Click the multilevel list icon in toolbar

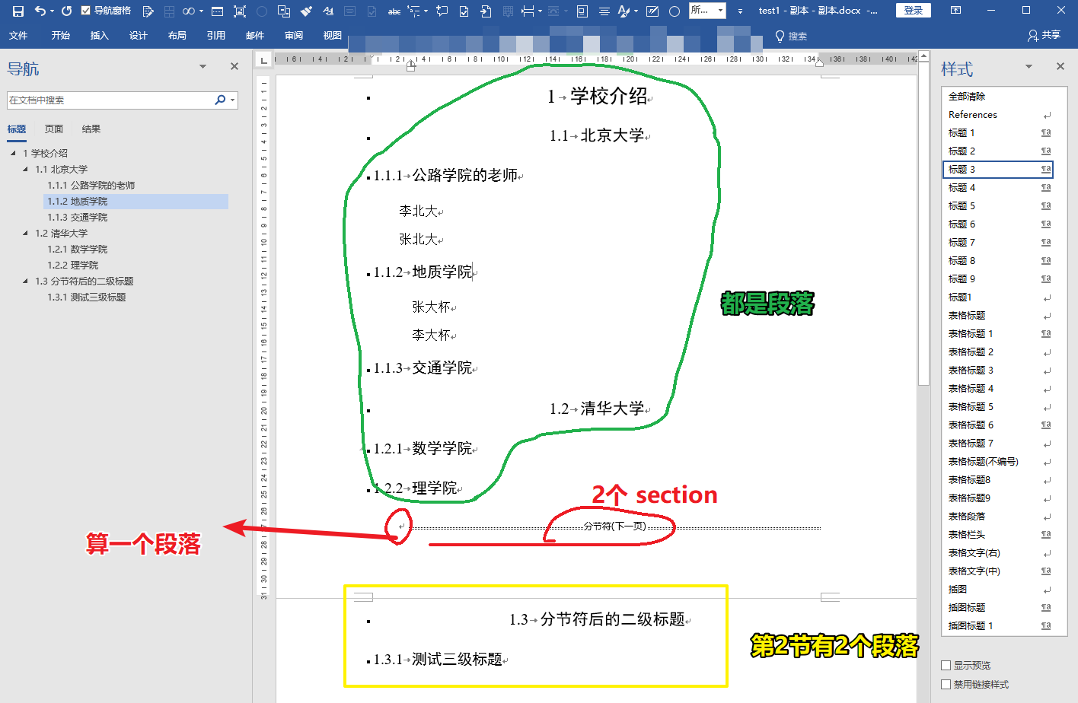(x=414, y=11)
